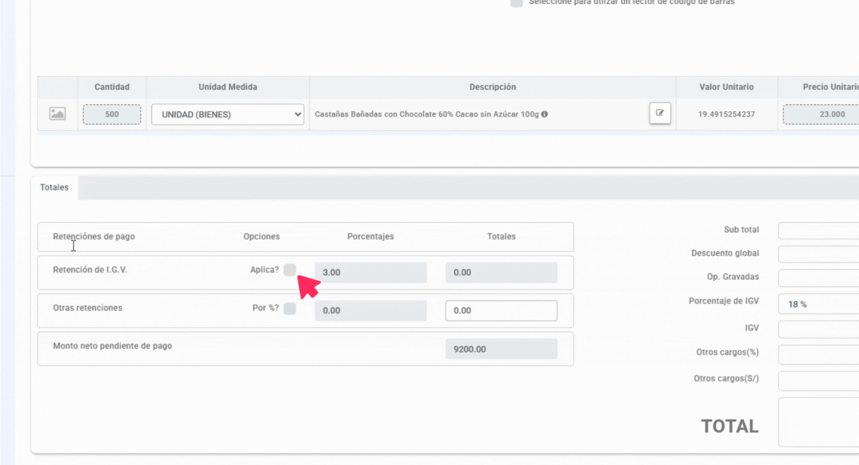Click the Retención de I.G.V. percentage field
This screenshot has height=465, width=859.
point(370,272)
